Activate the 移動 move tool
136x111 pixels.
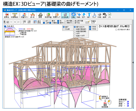coord(79,15)
